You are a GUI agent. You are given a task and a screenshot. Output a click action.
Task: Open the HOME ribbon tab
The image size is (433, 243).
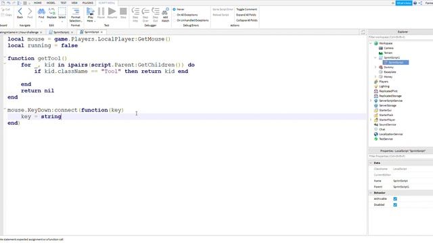38,3
